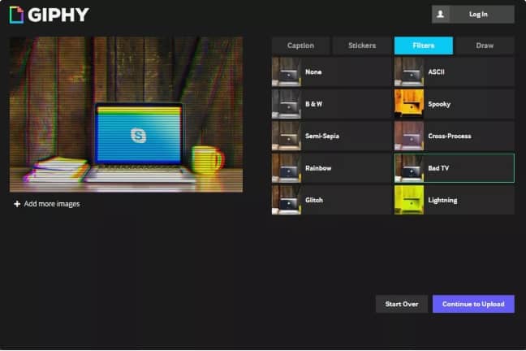The image size is (526, 351).
Task: Open the Draw tab
Action: [x=485, y=45]
